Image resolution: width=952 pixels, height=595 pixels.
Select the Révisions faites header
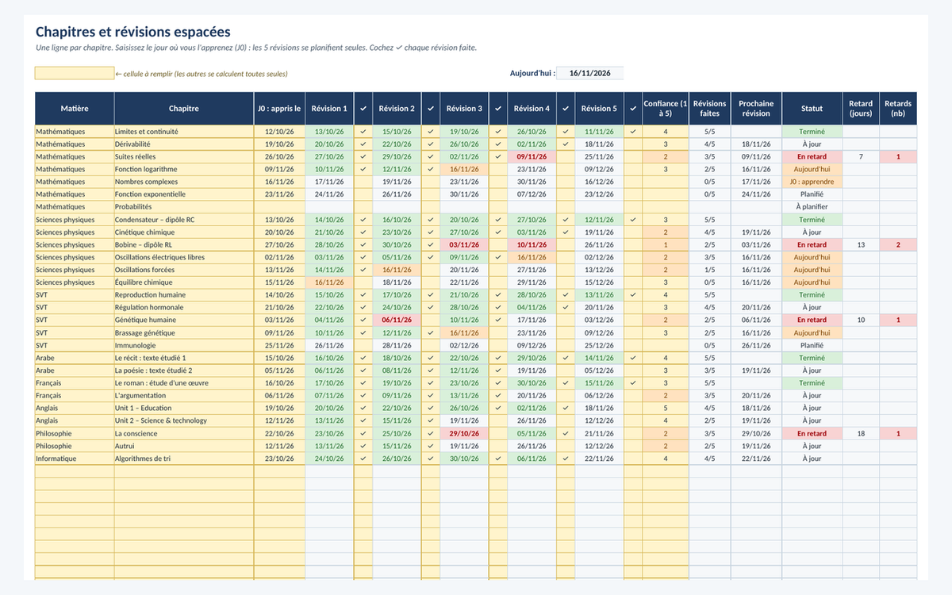coord(709,109)
